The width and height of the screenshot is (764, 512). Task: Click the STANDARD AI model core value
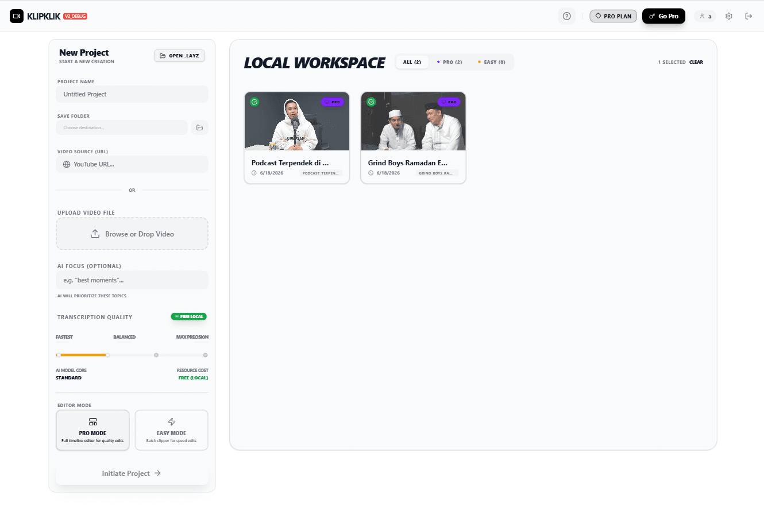(68, 378)
